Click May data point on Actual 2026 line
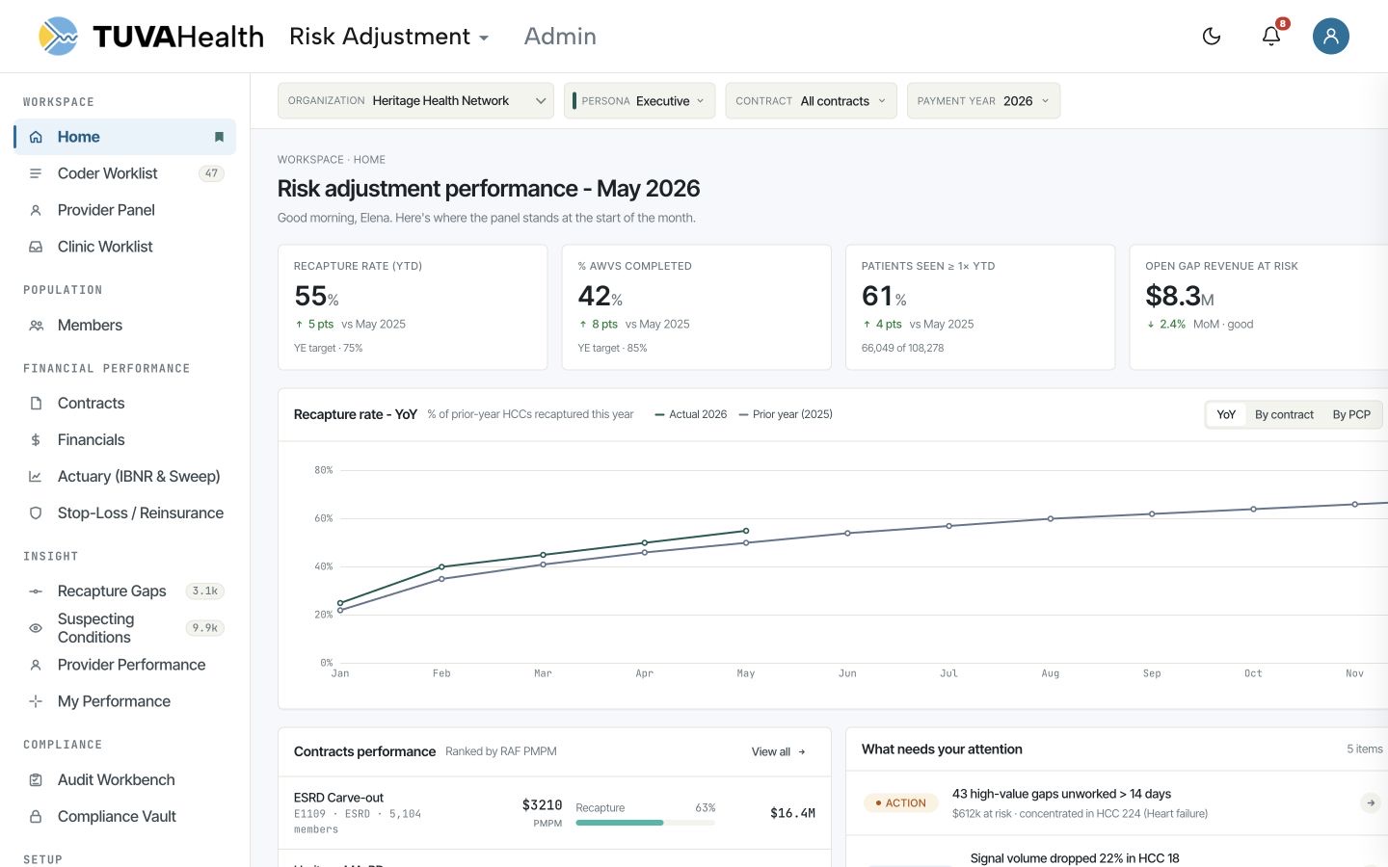 click(x=746, y=531)
